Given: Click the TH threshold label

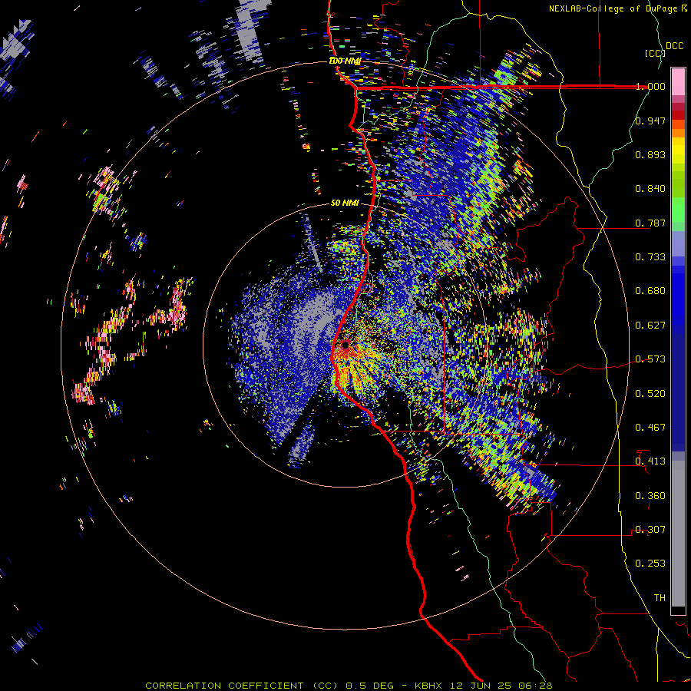Looking at the screenshot, I should [660, 598].
